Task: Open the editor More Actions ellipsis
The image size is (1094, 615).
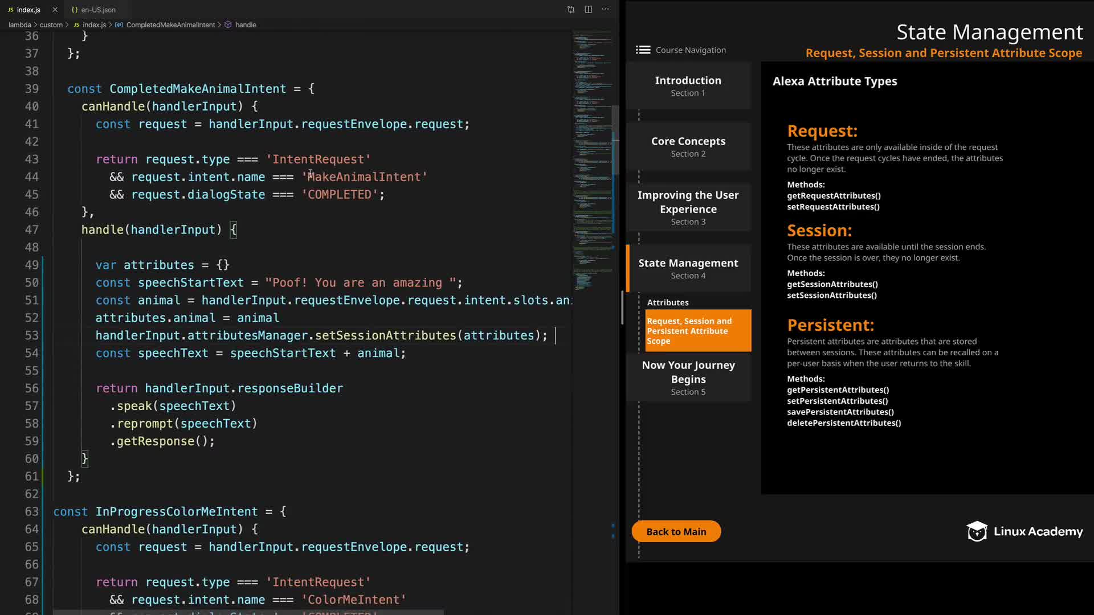Action: [605, 10]
